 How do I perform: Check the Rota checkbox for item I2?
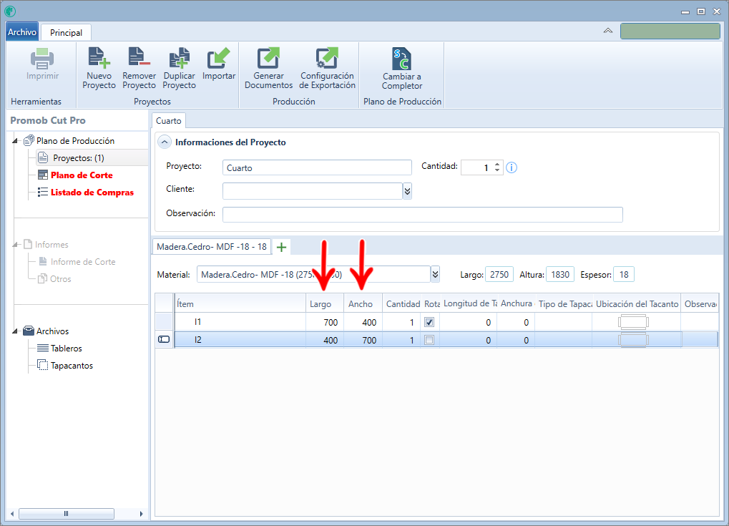coord(429,340)
